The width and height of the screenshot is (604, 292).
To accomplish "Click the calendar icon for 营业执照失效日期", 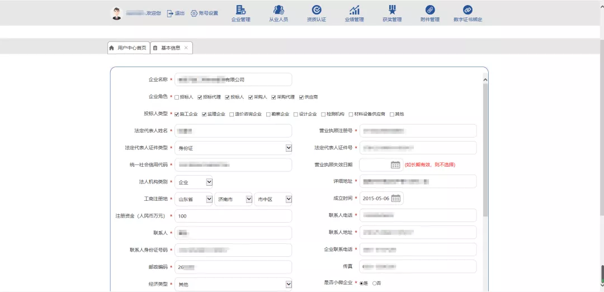I will (395, 165).
